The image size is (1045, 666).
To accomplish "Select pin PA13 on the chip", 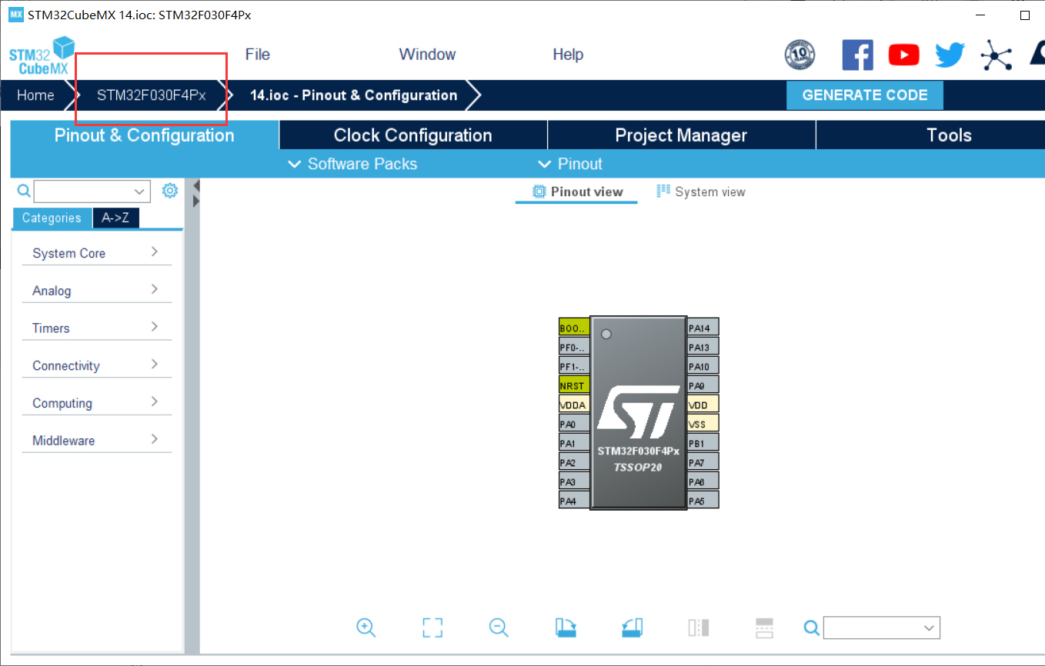I will [x=703, y=347].
